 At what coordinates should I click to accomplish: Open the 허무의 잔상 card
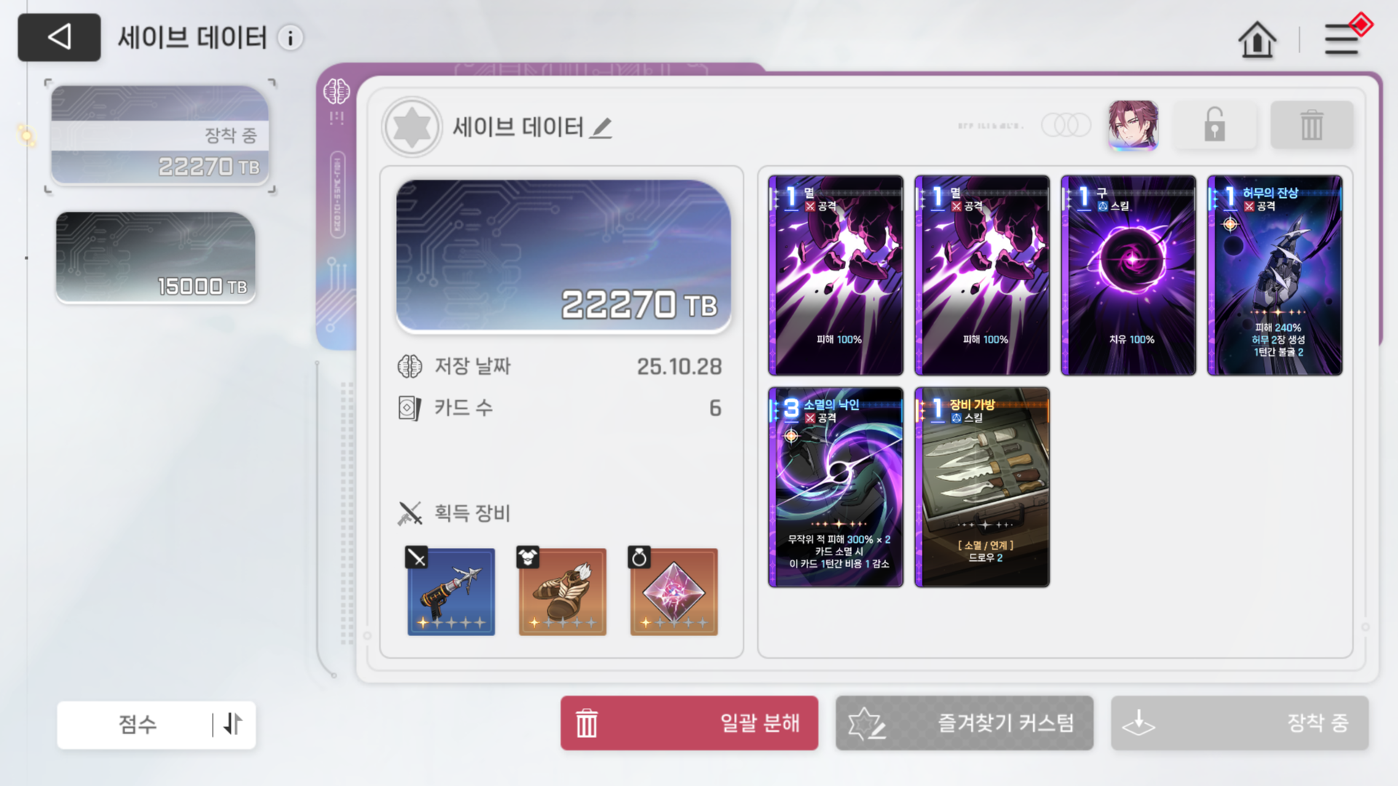pyautogui.click(x=1274, y=275)
